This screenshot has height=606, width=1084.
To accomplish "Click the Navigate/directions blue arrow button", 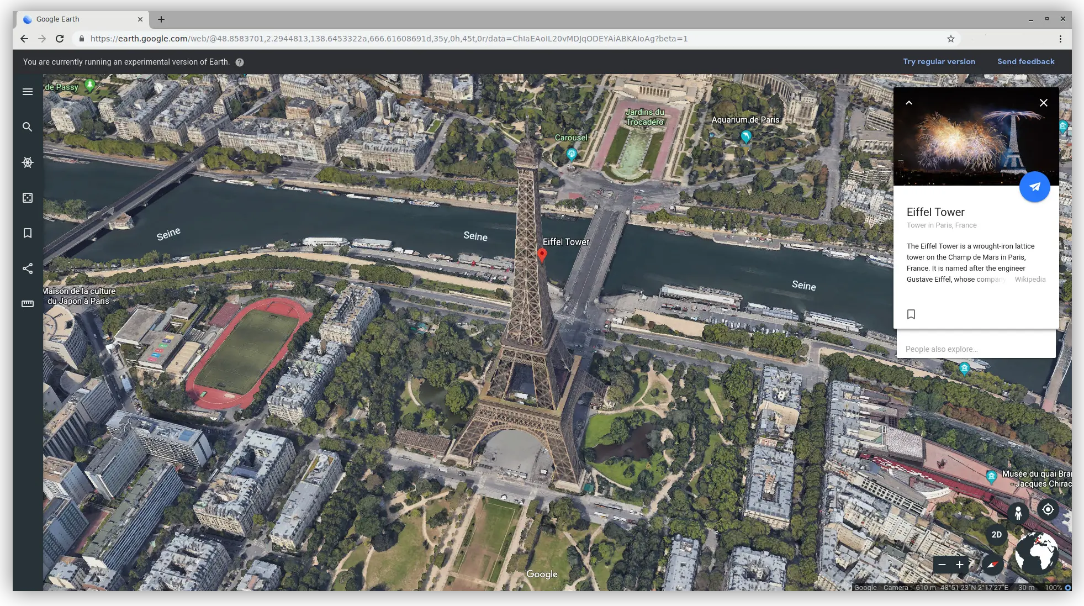I will point(1034,186).
